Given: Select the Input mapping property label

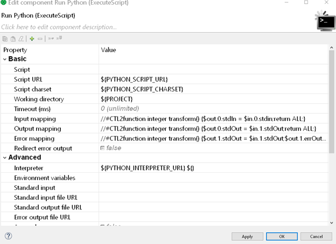Looking at the screenshot, I should tap(35, 119).
